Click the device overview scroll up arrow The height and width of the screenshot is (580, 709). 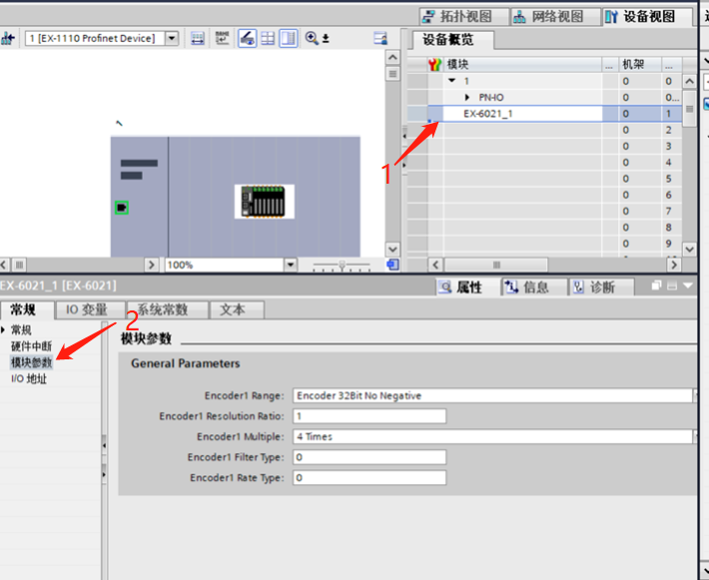pos(689,82)
